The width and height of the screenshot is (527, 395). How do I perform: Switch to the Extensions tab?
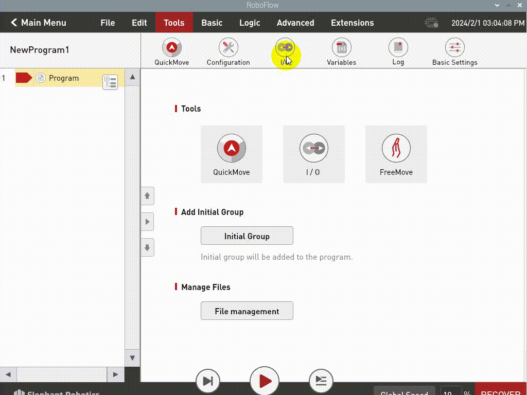pos(352,23)
